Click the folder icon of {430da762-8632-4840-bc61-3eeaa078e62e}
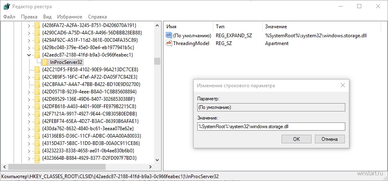 (x=37, y=129)
